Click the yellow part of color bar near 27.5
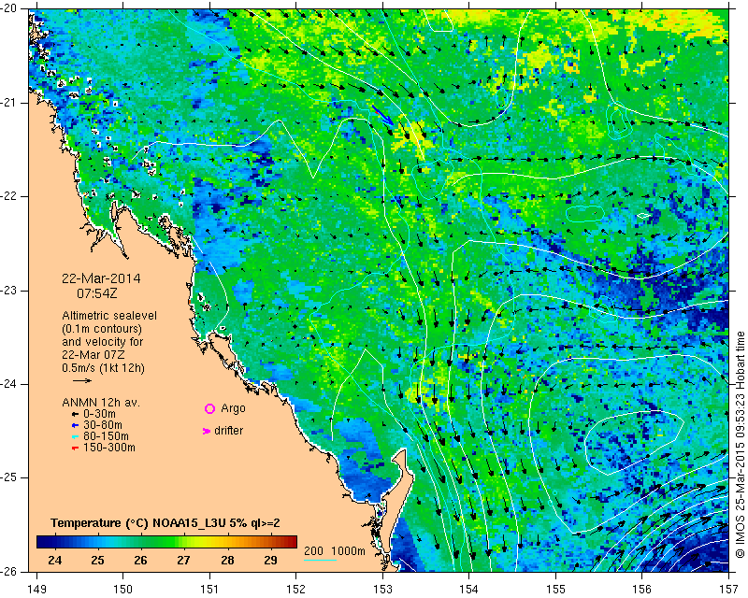The image size is (748, 598). click(x=206, y=542)
